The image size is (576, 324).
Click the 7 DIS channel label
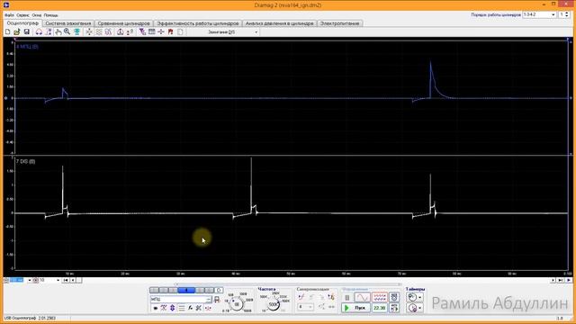pyautogui.click(x=26, y=162)
